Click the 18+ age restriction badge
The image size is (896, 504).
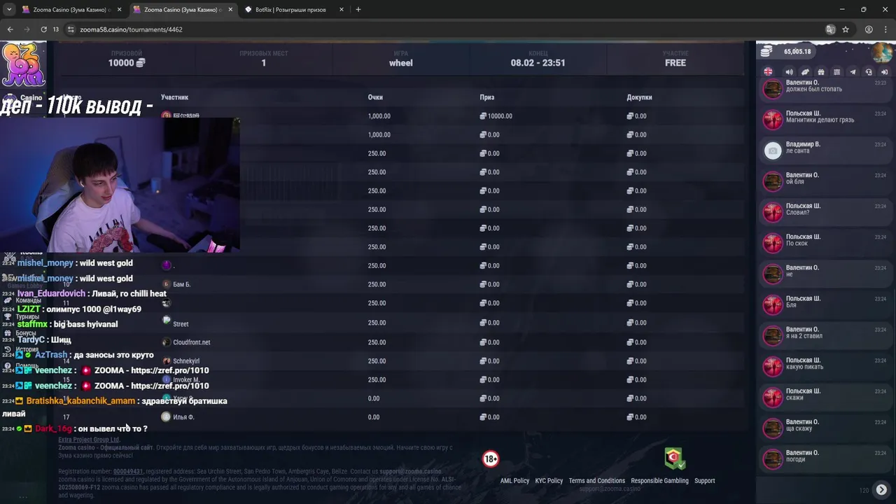tap(491, 459)
